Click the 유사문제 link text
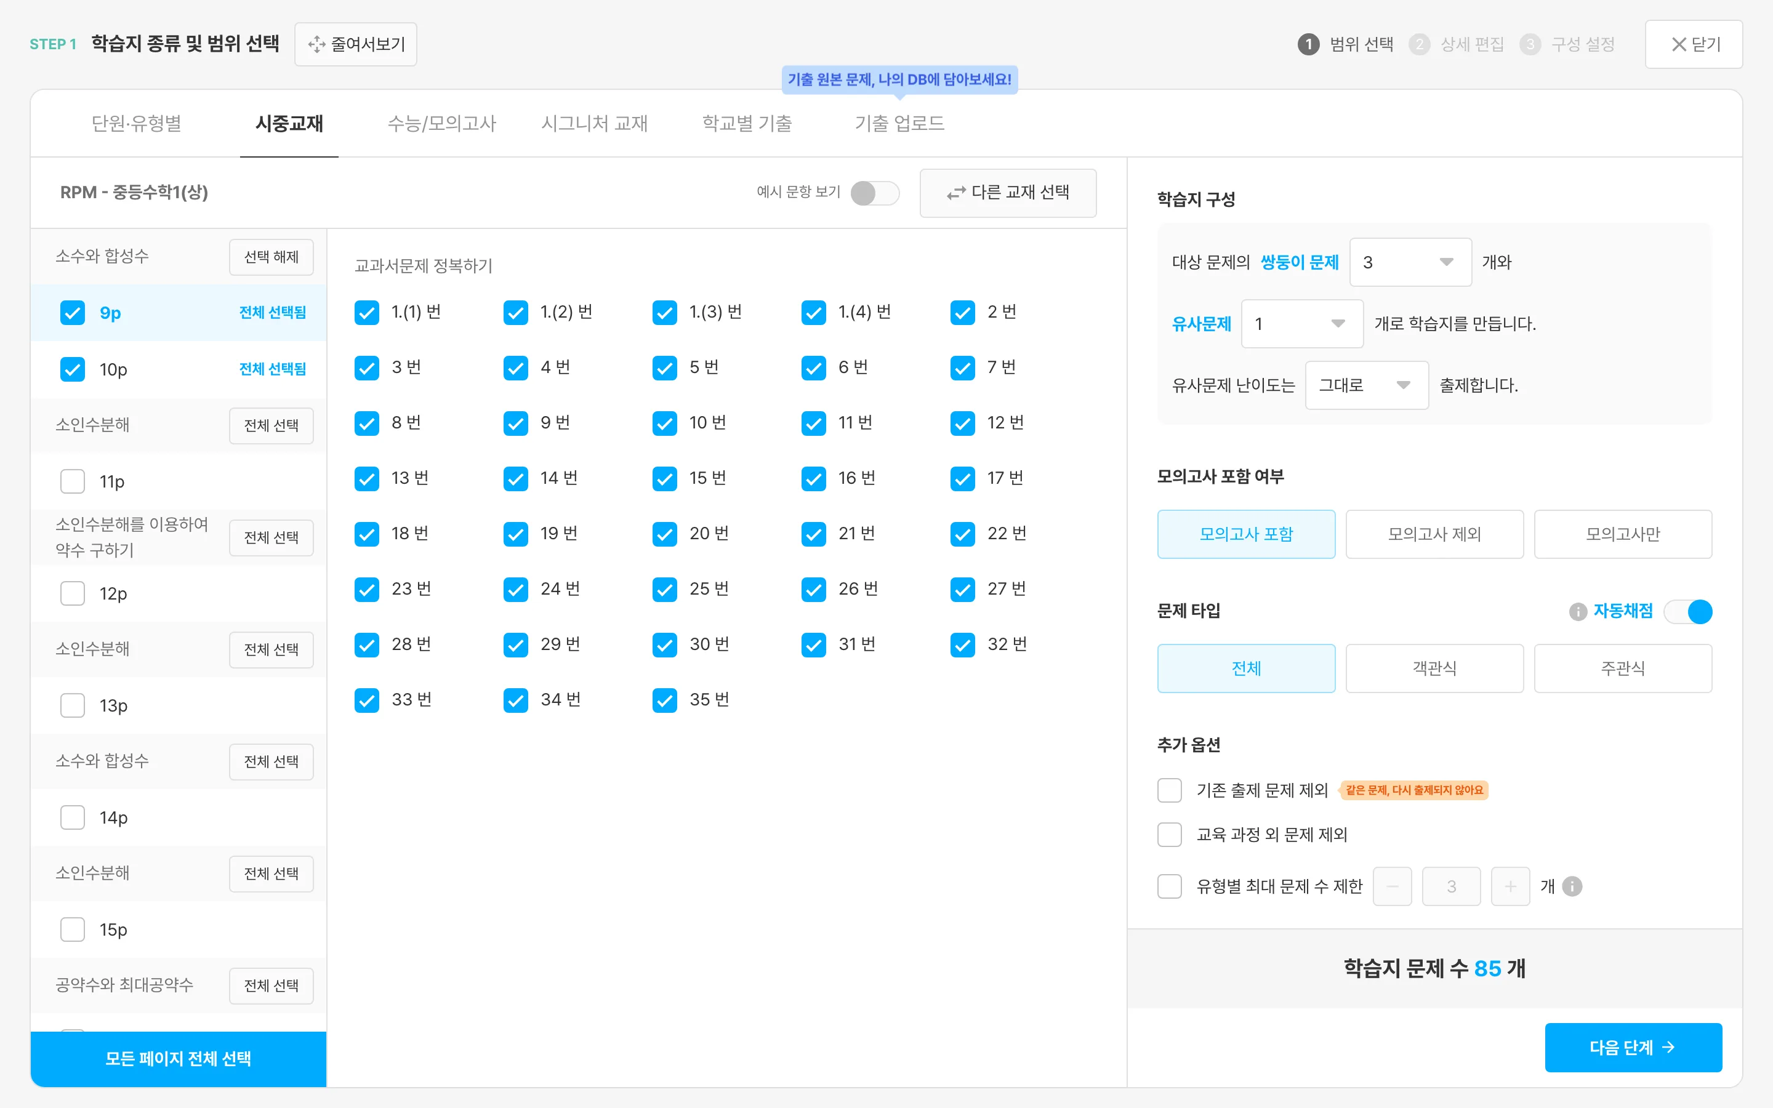1773x1108 pixels. point(1202,324)
